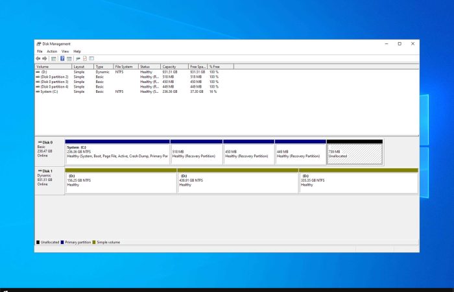Screen dimensions: 454x292
Task: Sort by the Type column header
Action: tap(104, 67)
